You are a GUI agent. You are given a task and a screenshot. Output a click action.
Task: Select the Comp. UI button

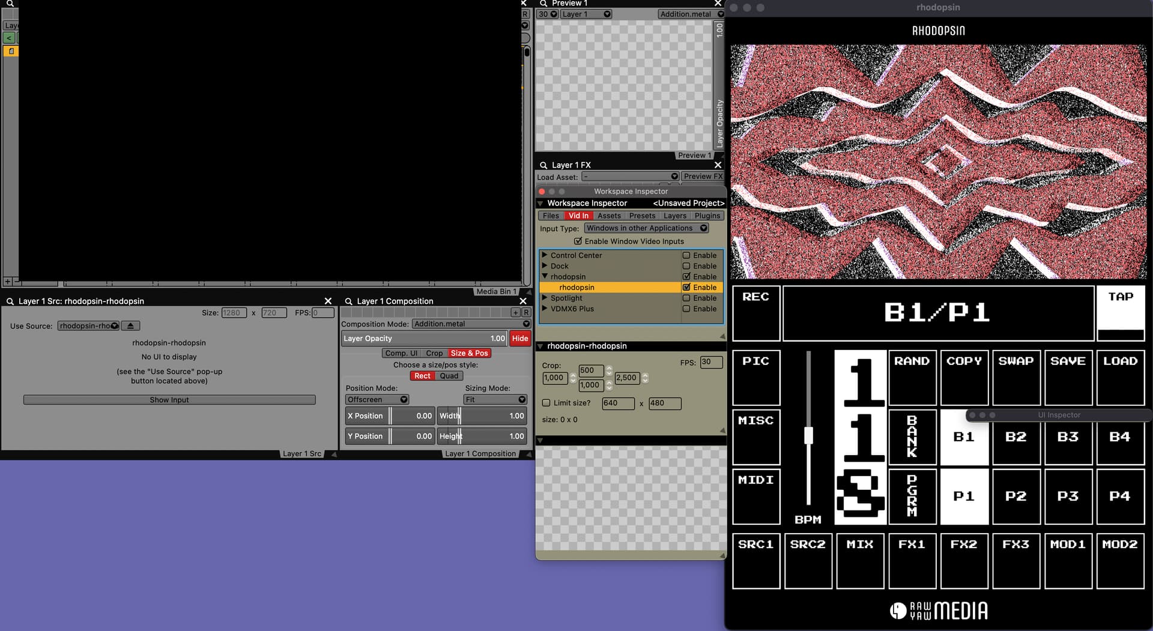pyautogui.click(x=401, y=354)
